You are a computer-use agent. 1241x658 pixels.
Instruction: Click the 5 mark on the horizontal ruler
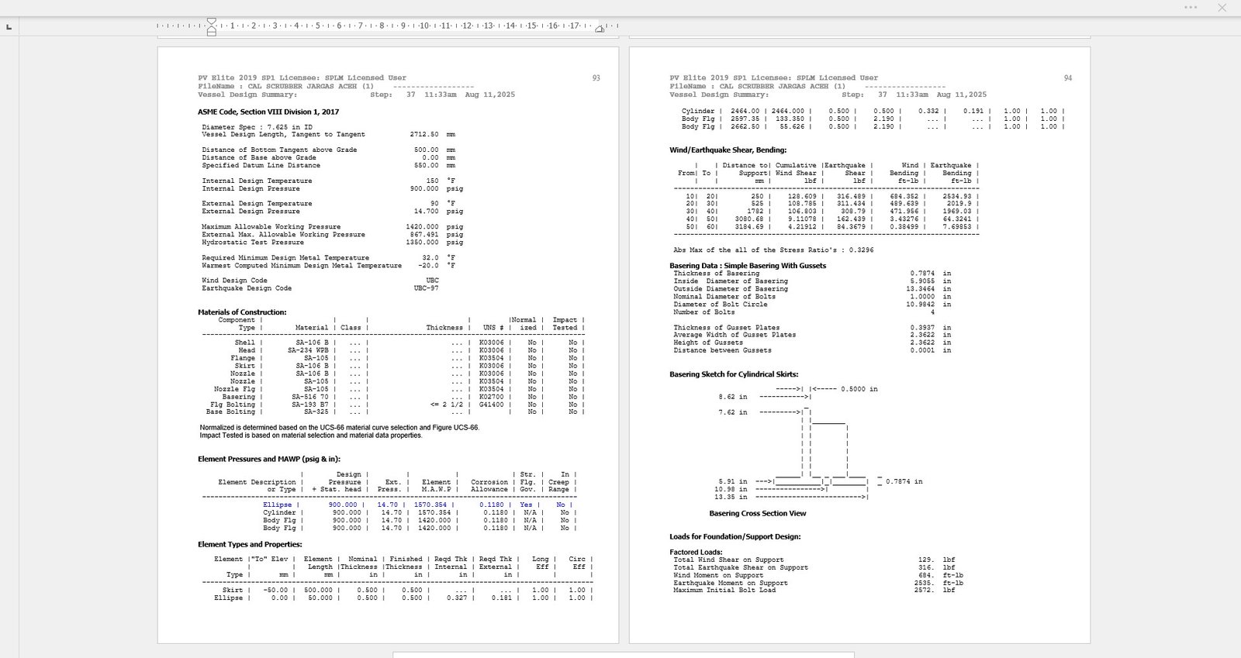pyautogui.click(x=317, y=26)
